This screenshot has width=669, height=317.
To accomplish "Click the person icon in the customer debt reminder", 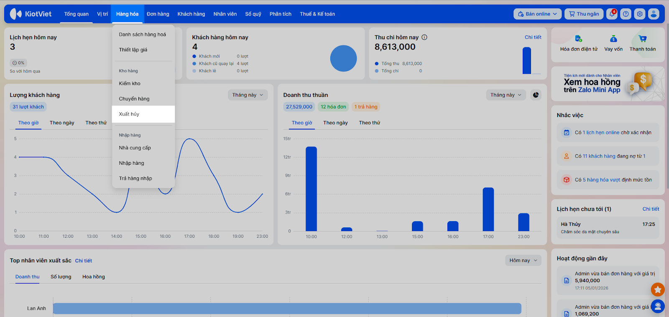I will click(x=567, y=156).
